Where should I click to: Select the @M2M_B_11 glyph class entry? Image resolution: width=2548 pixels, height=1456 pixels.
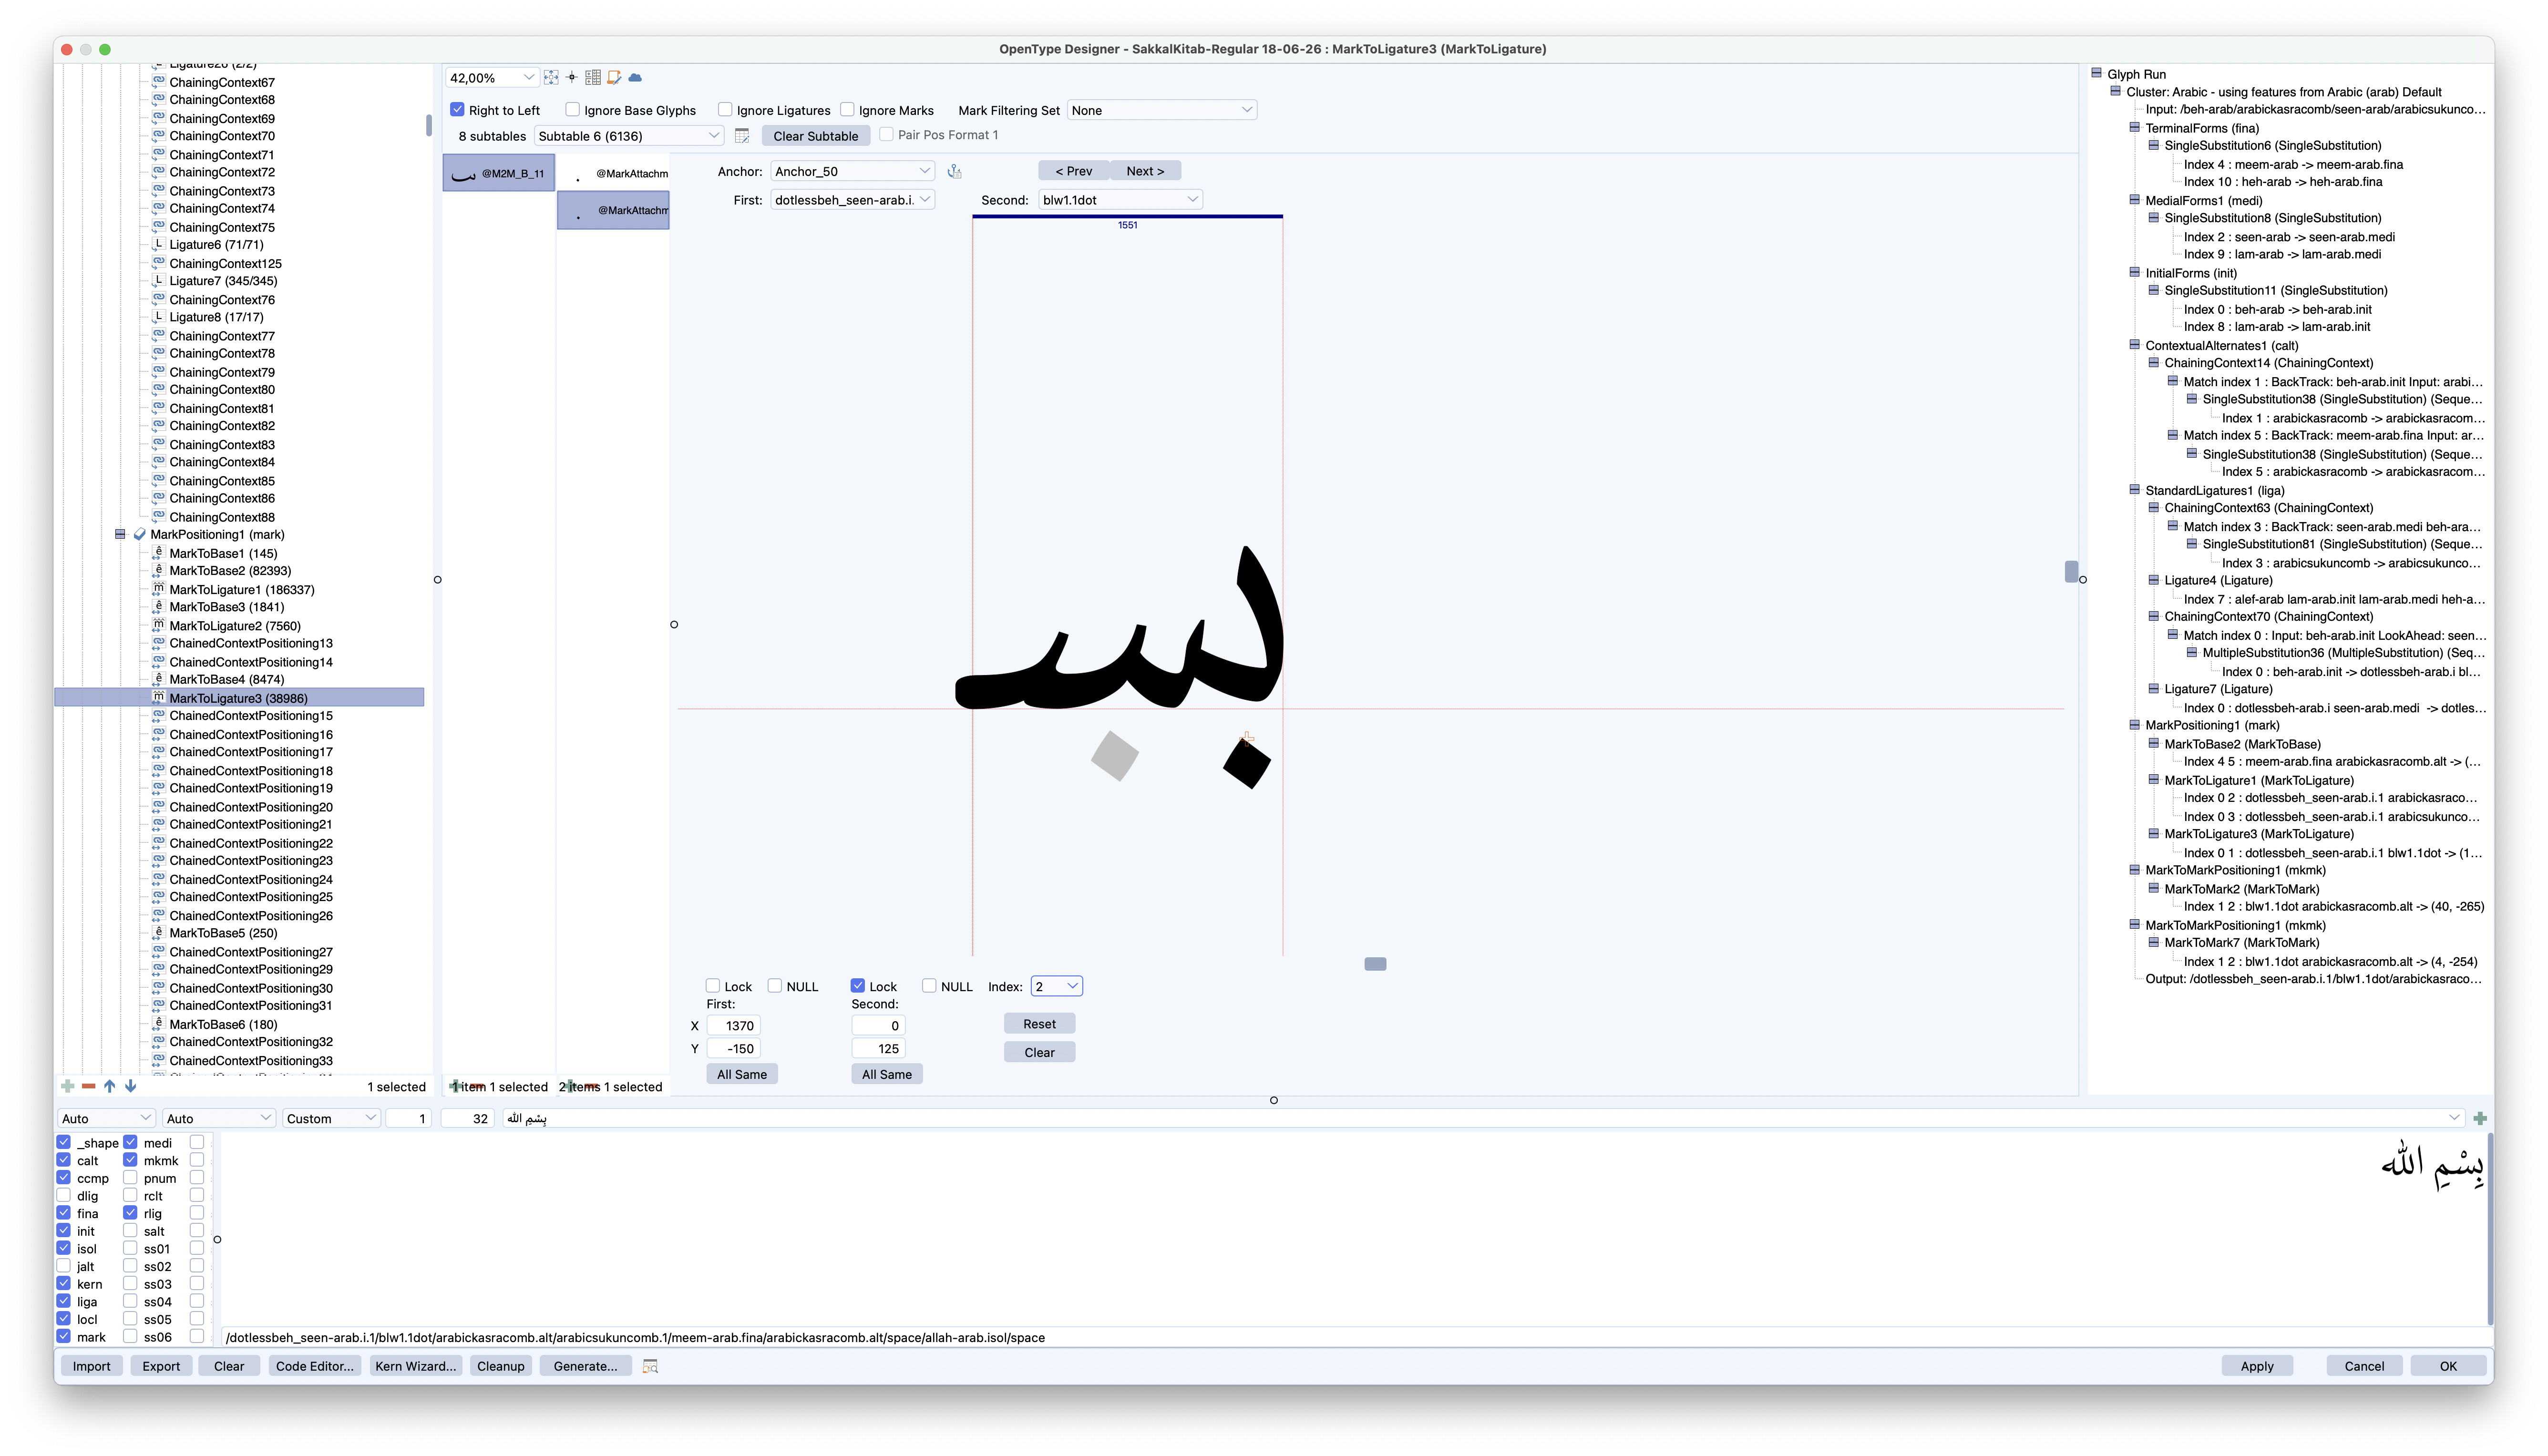[x=499, y=173]
